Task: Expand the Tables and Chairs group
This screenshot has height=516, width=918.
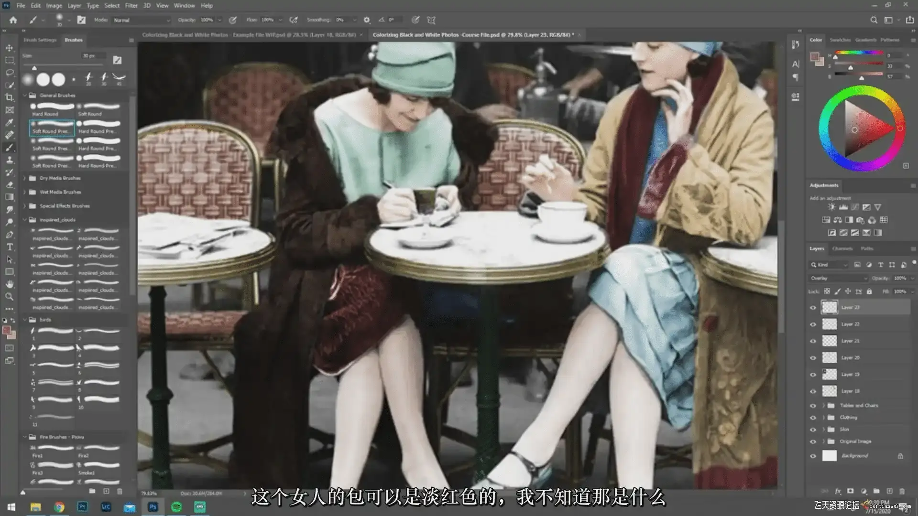Action: [x=823, y=406]
